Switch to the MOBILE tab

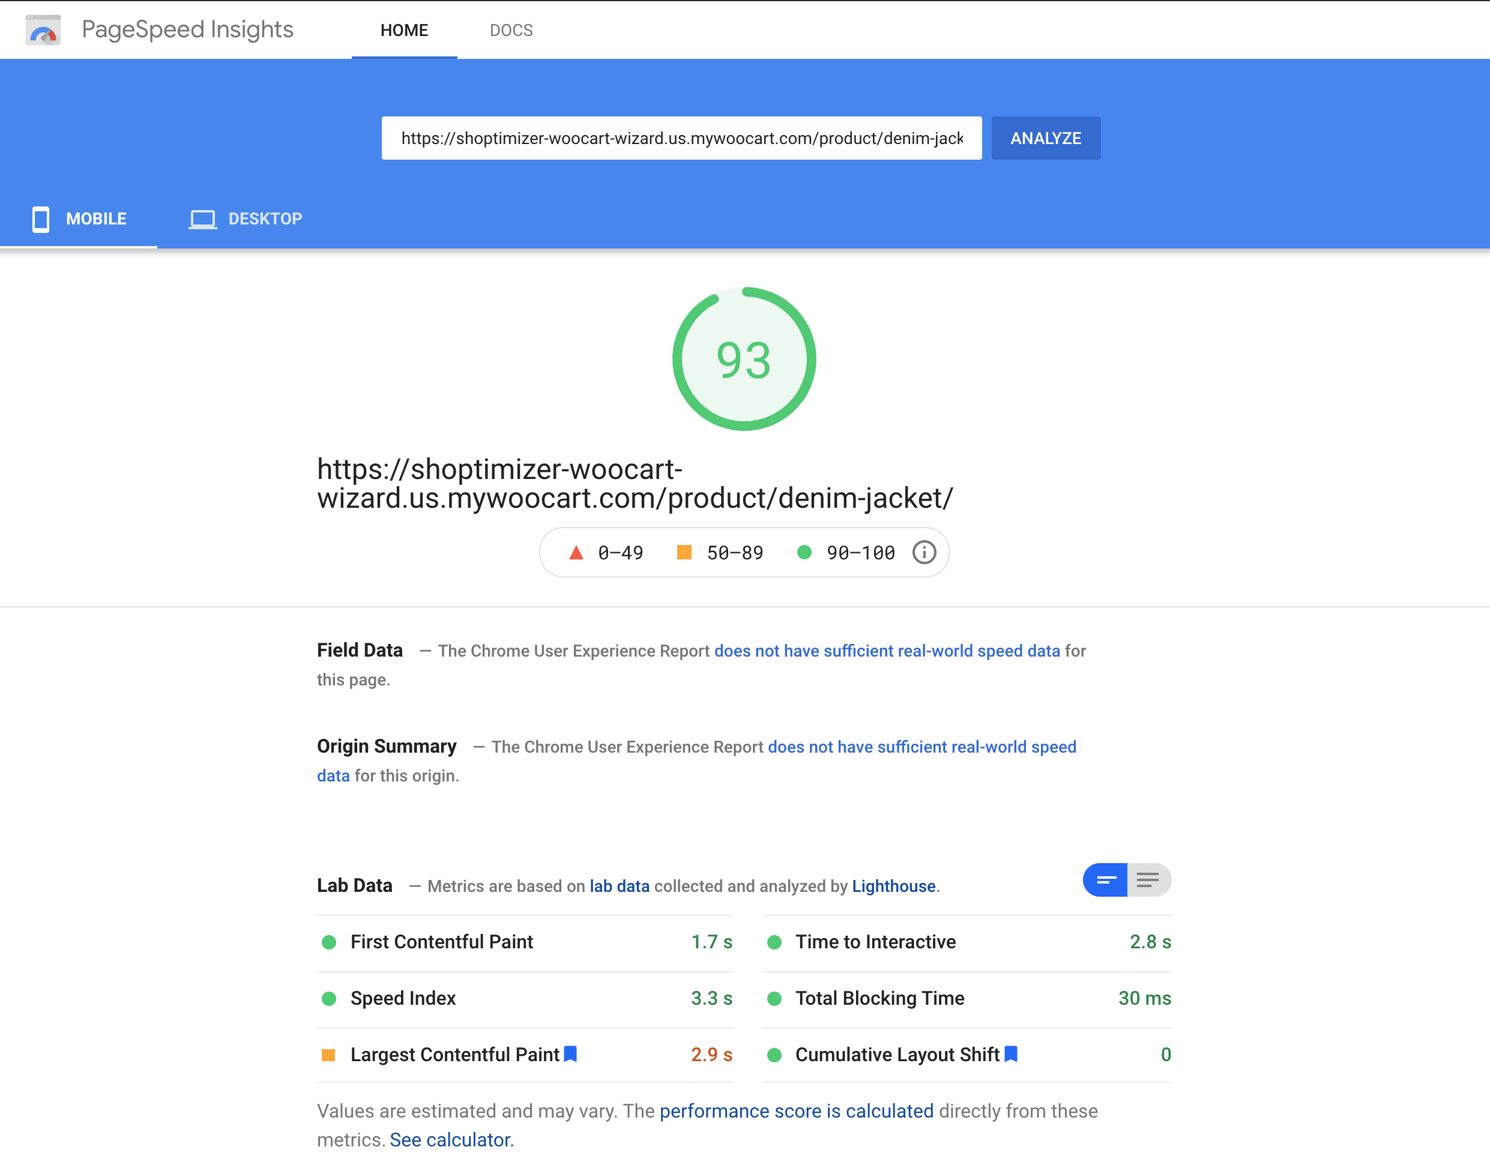pos(79,219)
